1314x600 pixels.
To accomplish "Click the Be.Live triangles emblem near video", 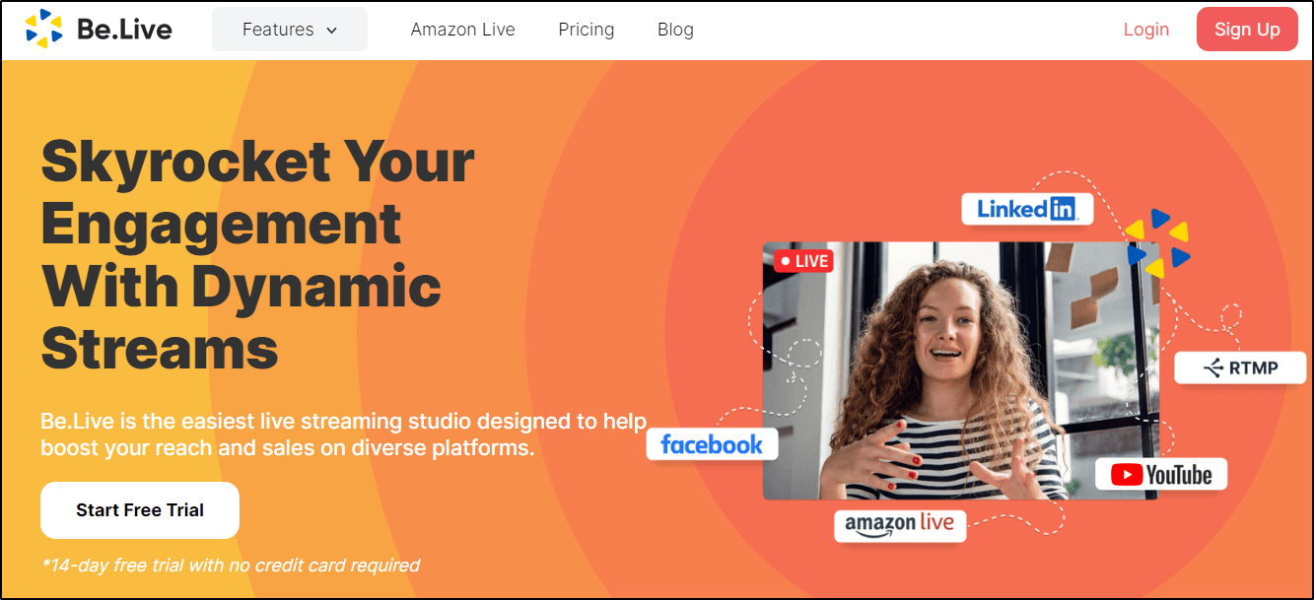I will pyautogui.click(x=1158, y=242).
